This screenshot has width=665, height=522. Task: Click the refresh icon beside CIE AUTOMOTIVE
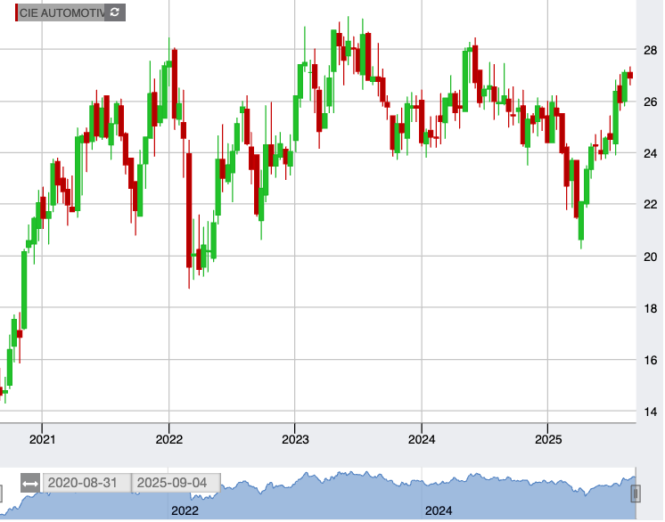tap(114, 12)
